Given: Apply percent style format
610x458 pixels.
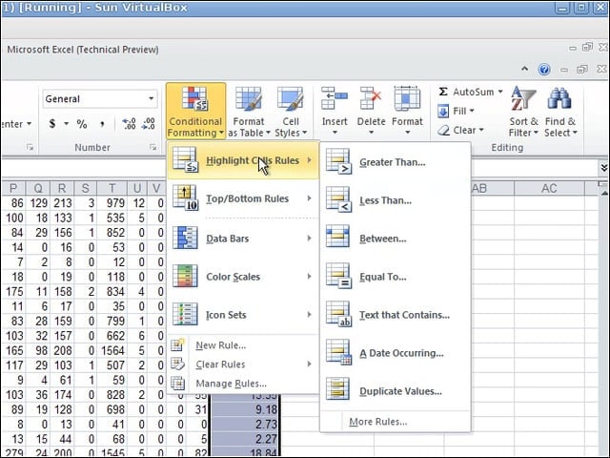Looking at the screenshot, I should (x=82, y=124).
